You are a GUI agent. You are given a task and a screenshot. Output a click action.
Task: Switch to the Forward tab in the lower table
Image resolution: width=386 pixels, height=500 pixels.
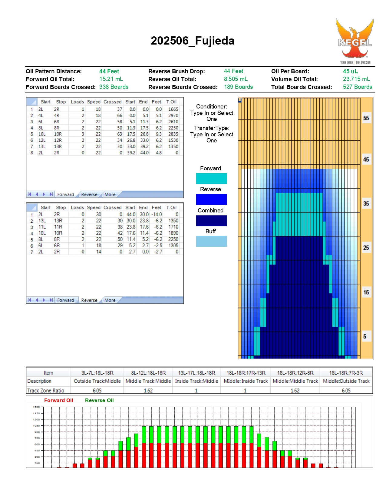coord(66,300)
